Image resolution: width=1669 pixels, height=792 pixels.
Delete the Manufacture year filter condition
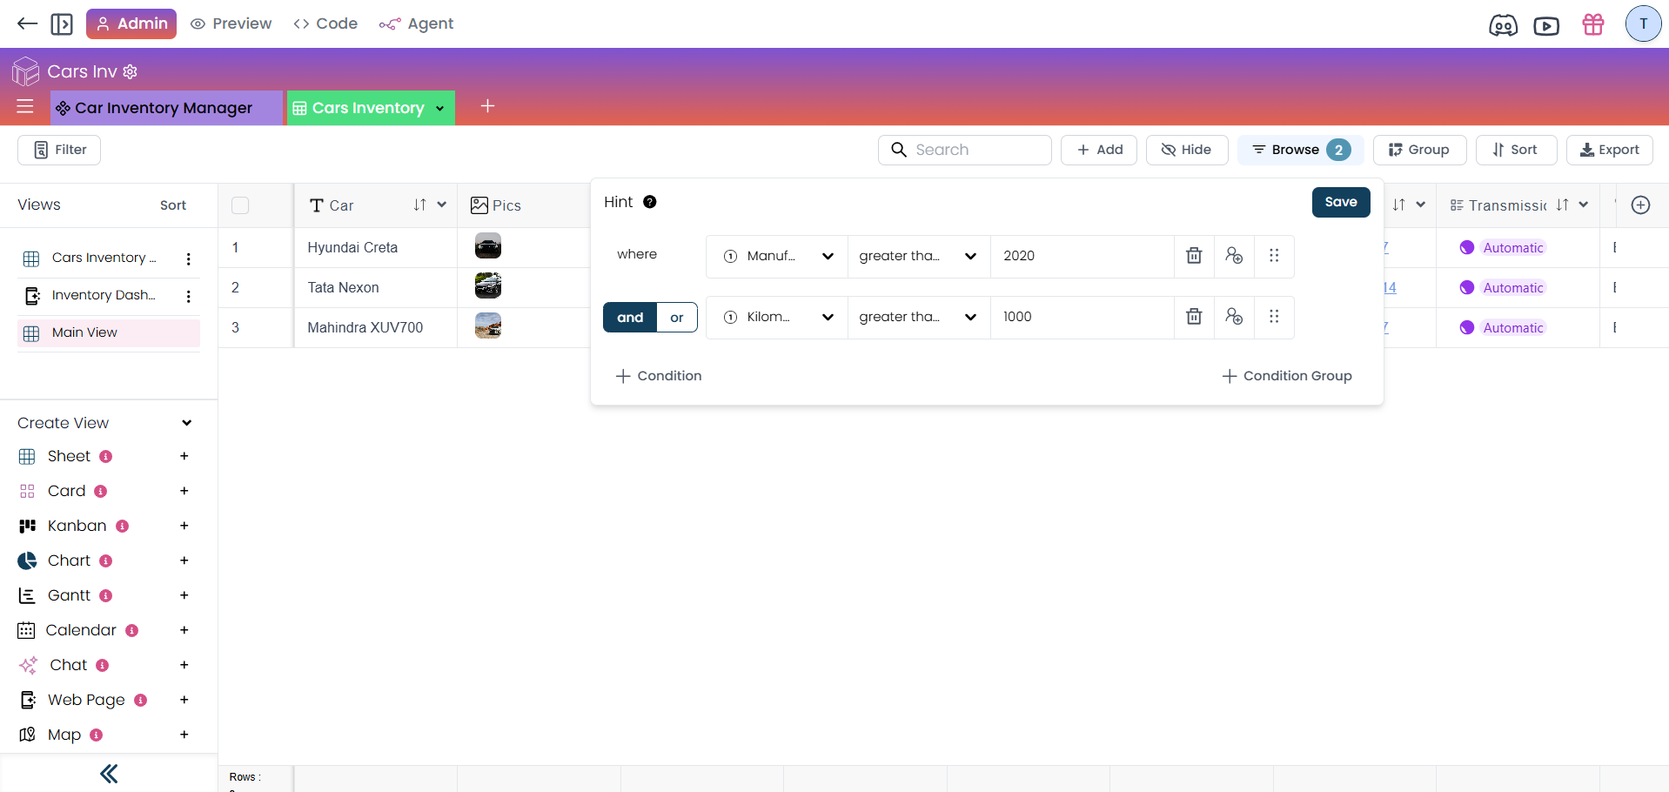(1194, 256)
